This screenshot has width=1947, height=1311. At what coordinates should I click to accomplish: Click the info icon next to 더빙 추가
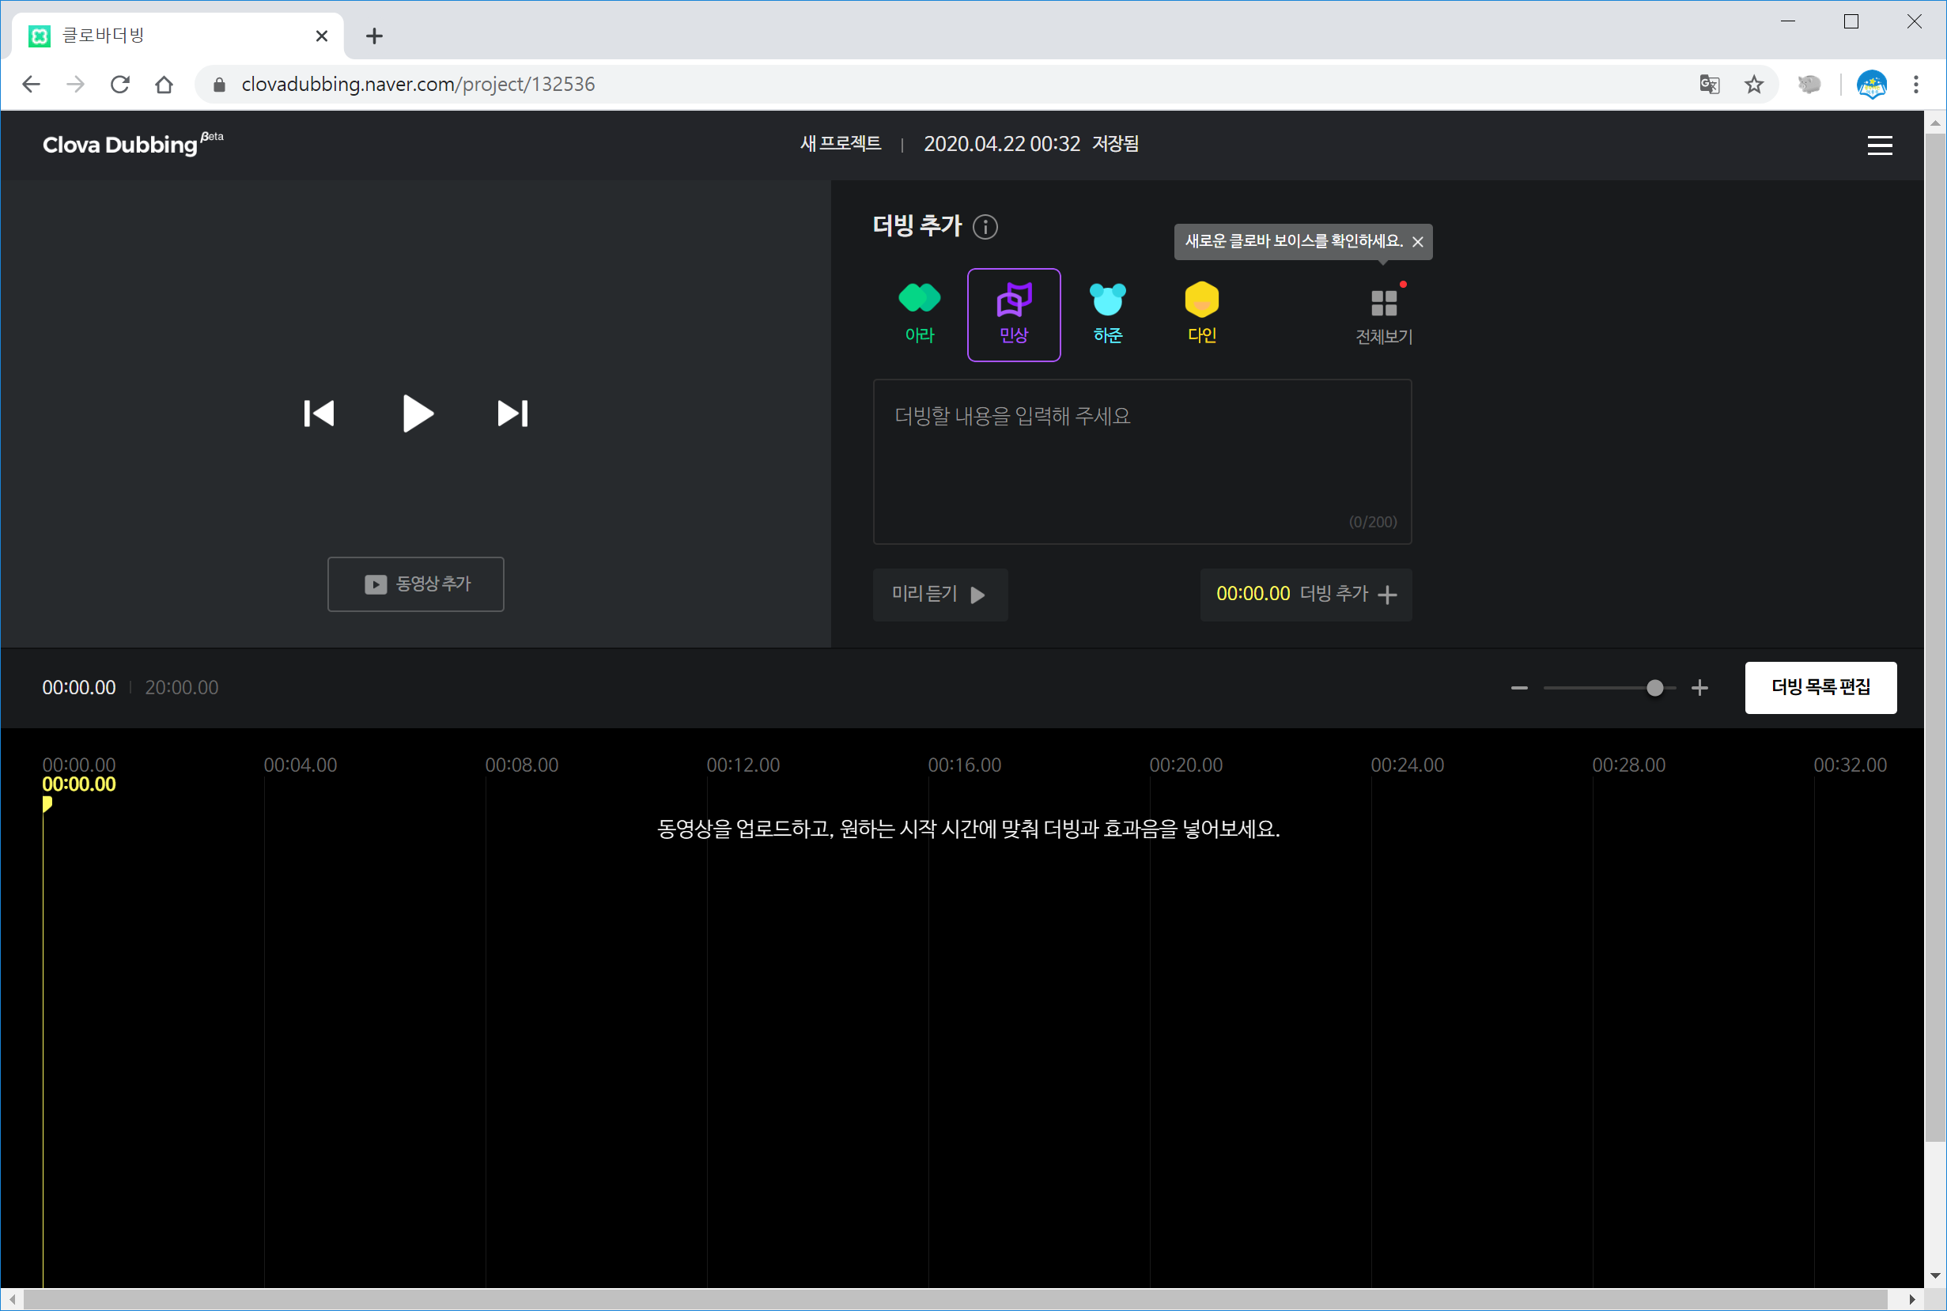pos(985,227)
